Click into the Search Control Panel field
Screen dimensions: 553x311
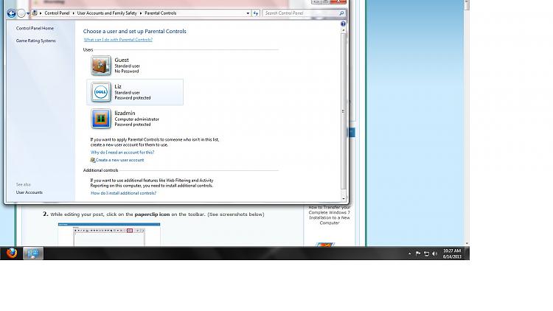pos(301,13)
